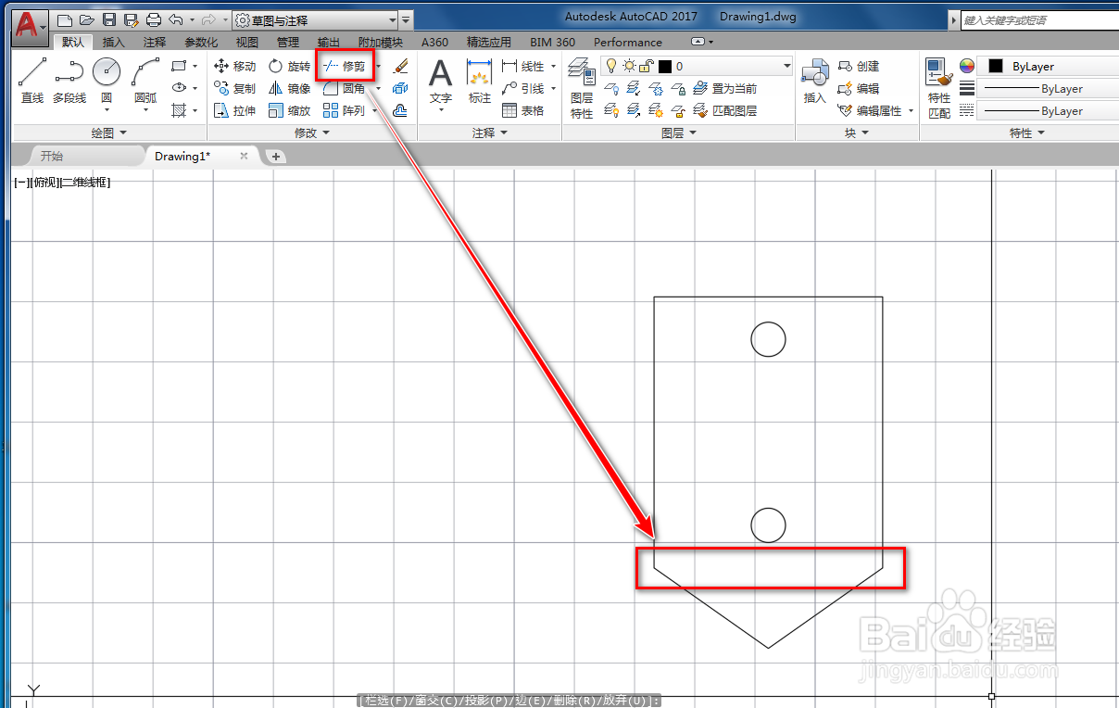This screenshot has height=708, width=1119.
Task: Open the 标注 (Dimension) tool
Action: pos(479,80)
